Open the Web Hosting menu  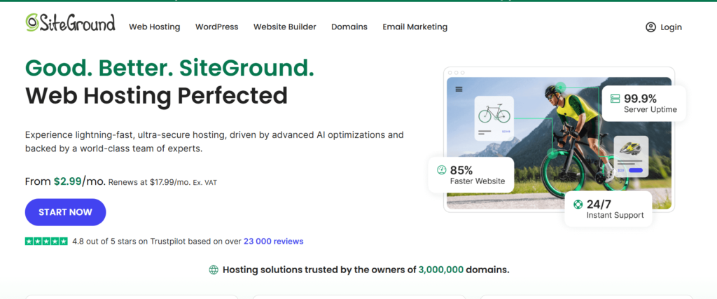click(x=155, y=27)
